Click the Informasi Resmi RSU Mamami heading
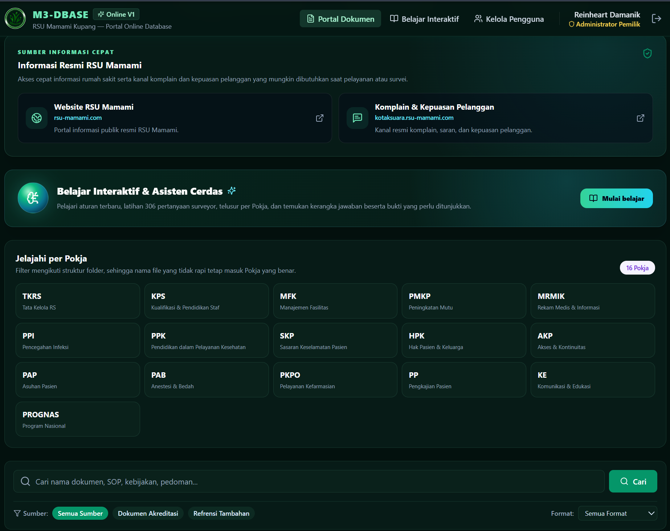 [79, 65]
